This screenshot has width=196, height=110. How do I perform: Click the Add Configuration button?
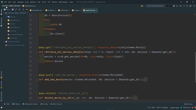(155, 6)
